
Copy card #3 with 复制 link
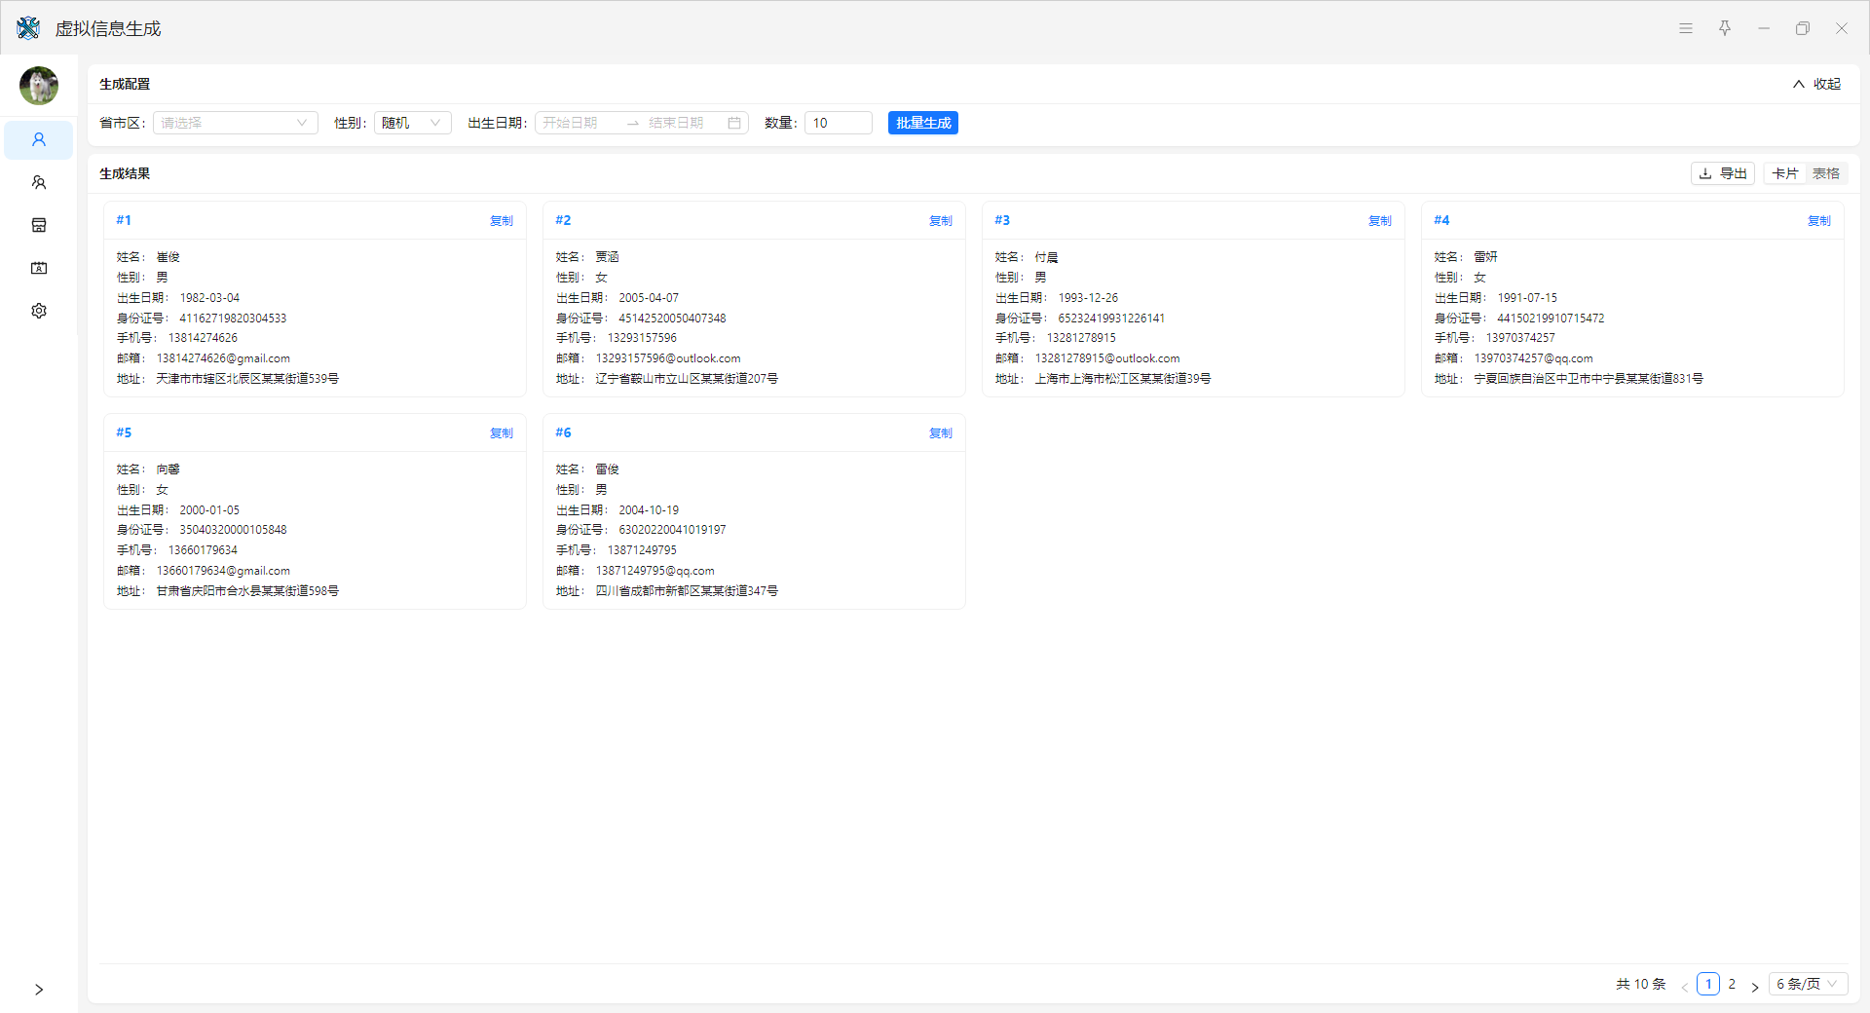click(1379, 221)
